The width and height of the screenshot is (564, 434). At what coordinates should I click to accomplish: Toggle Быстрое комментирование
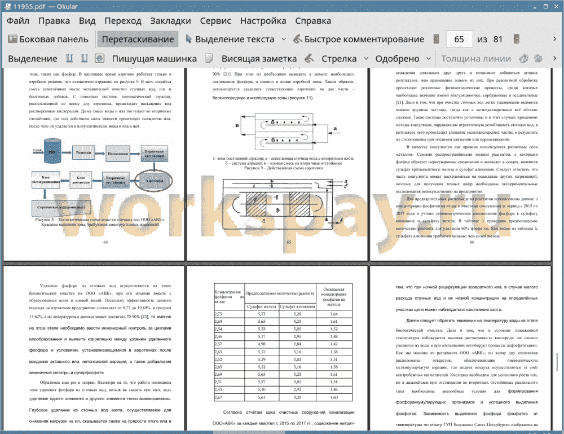[359, 40]
